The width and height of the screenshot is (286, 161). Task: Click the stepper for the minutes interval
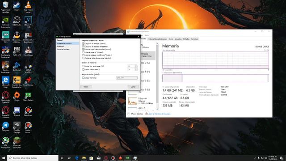(136, 70)
